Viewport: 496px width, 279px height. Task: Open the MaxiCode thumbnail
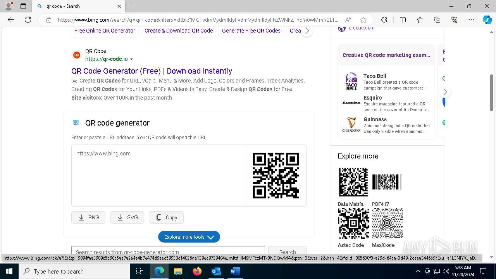pos(387,223)
